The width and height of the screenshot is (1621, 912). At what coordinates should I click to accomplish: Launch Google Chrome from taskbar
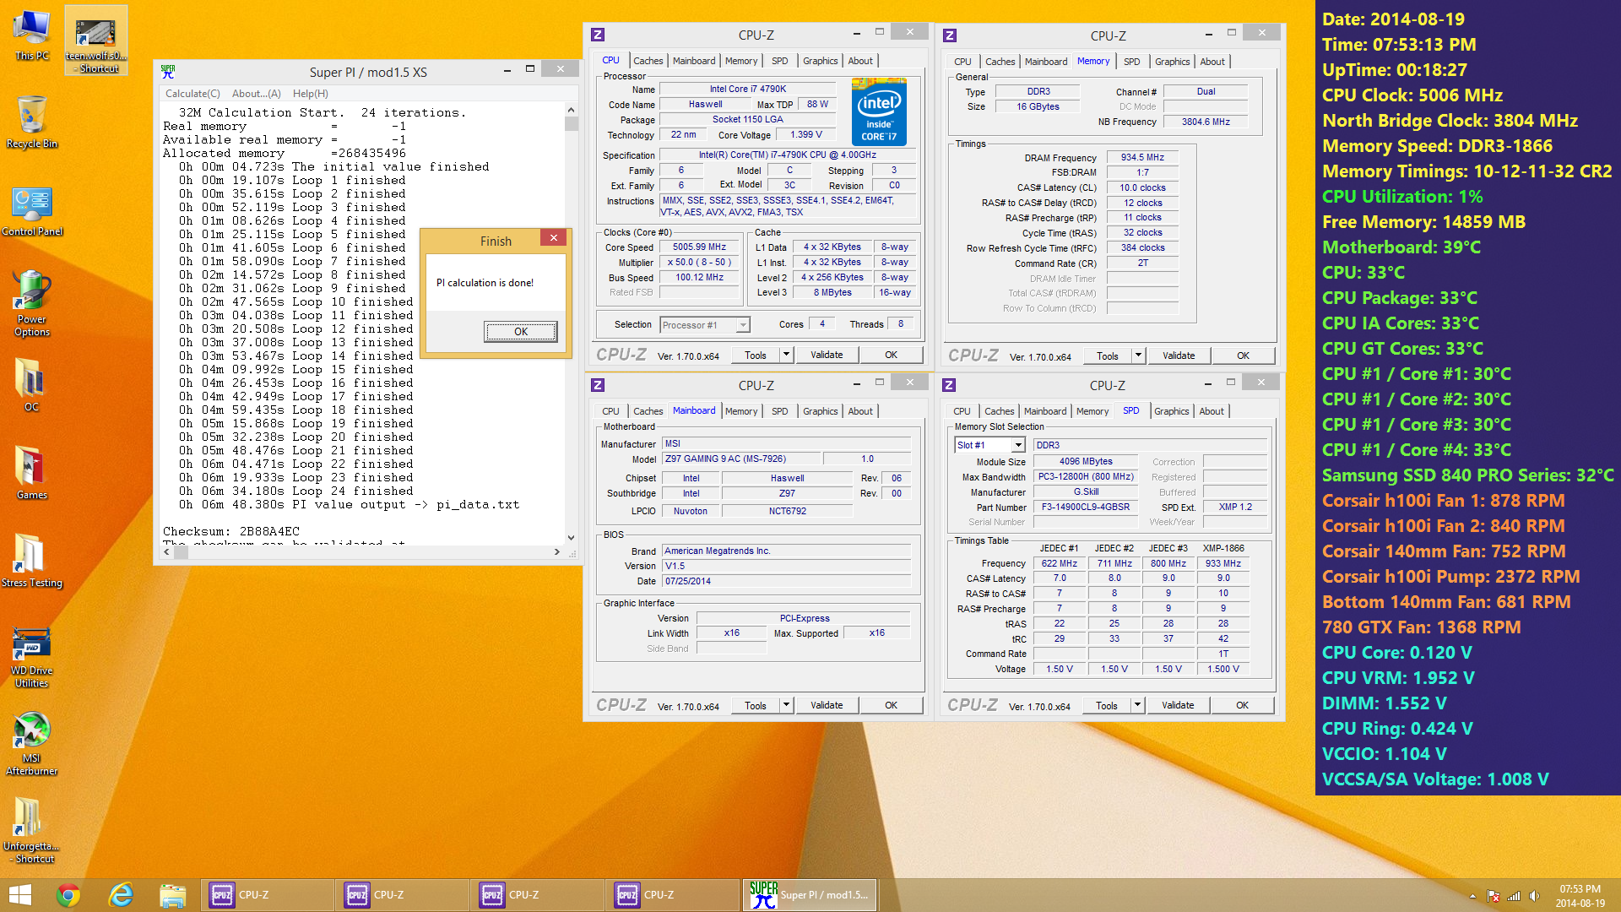(x=68, y=895)
